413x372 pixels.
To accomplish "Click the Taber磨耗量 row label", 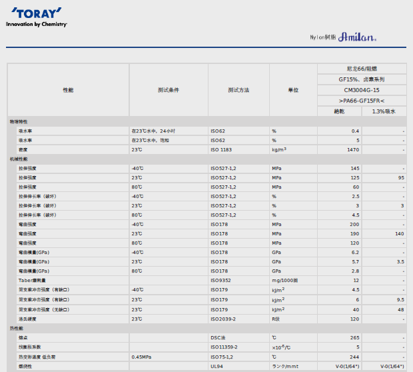I will click(32, 281).
